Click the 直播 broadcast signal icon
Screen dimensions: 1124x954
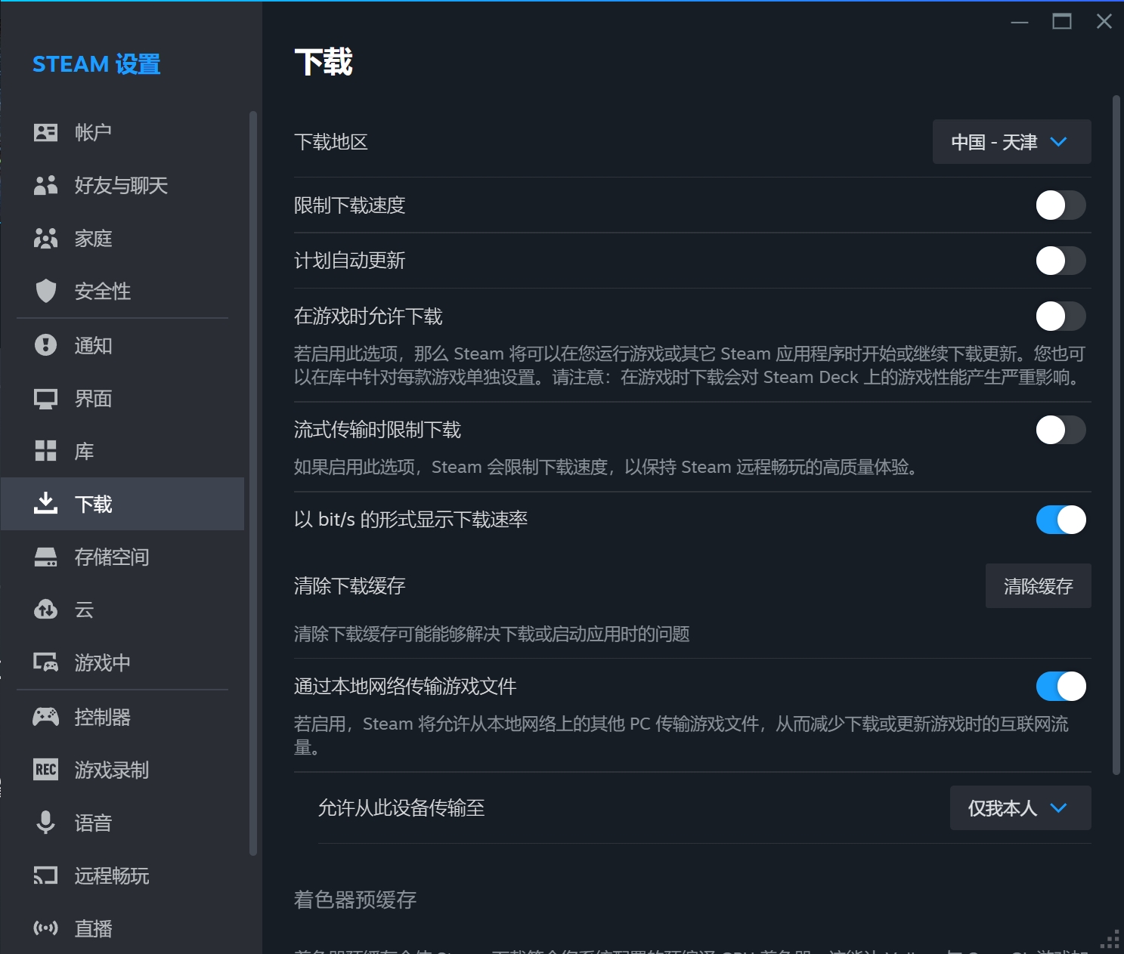click(45, 928)
